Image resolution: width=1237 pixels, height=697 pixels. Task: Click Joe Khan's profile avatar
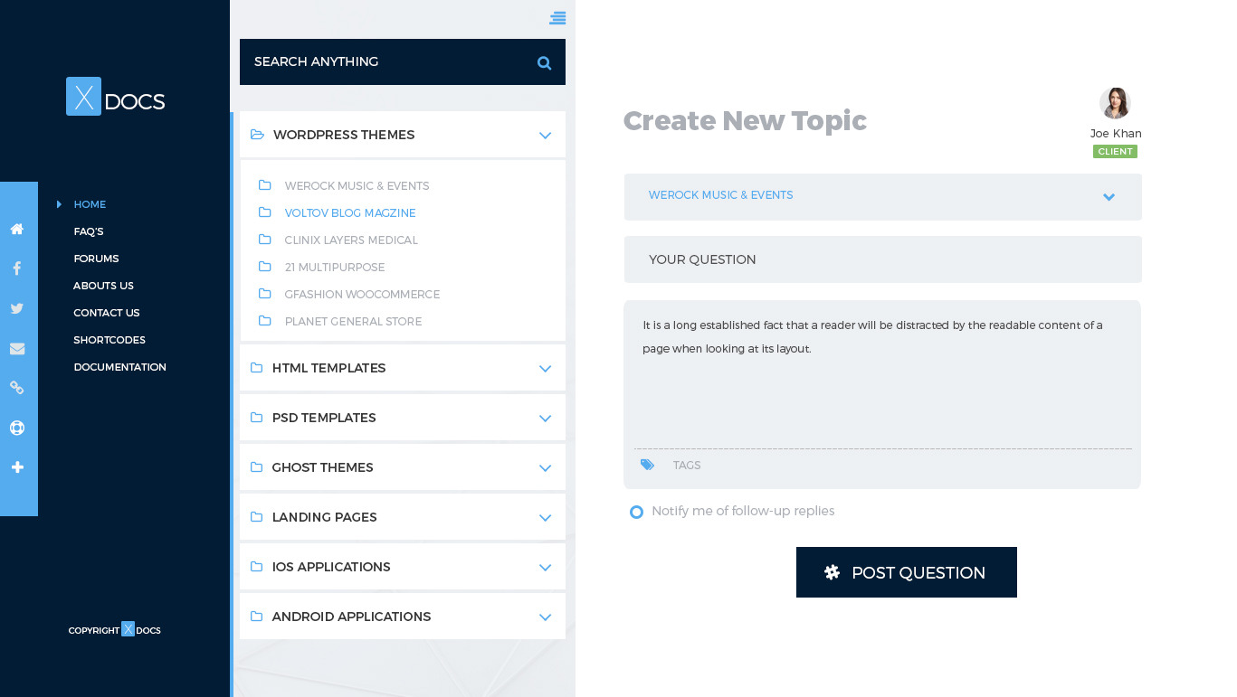pos(1115,103)
